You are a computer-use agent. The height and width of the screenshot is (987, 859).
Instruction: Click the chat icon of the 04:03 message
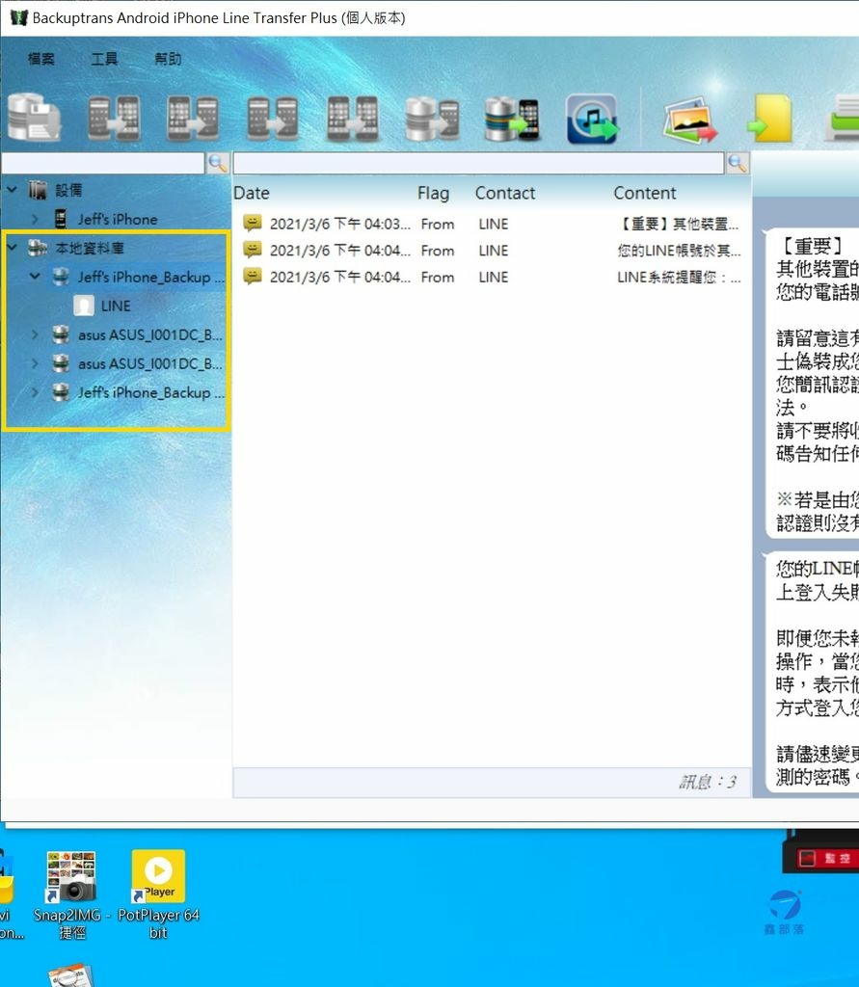253,223
